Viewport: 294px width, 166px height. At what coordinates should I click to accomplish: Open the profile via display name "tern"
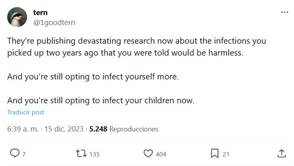point(41,13)
